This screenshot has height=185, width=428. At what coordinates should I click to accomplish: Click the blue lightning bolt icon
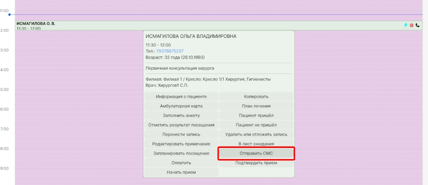pos(406,25)
